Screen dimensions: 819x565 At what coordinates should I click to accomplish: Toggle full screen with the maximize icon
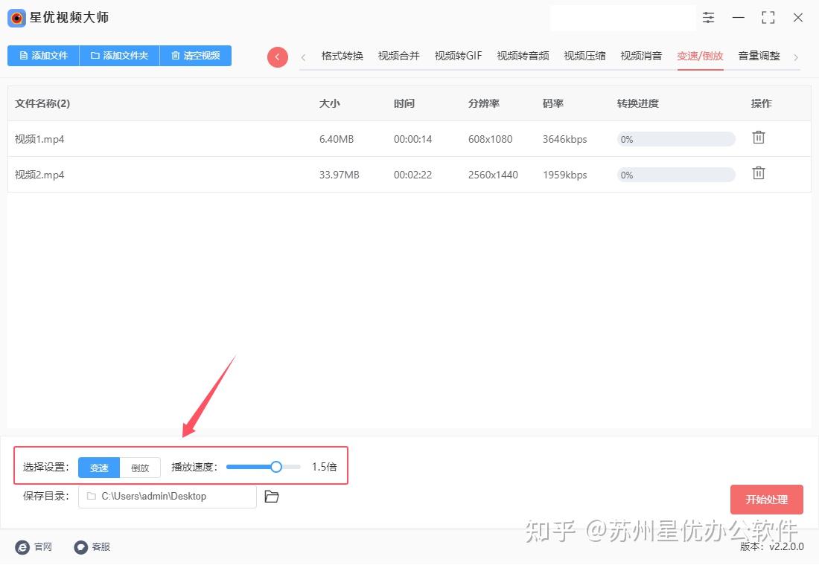pos(768,18)
